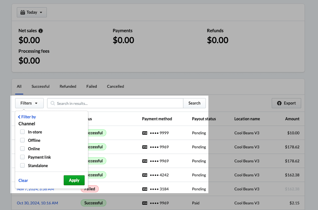The image size is (318, 210).
Task: Click the card number ending 3184
Action: point(159,189)
